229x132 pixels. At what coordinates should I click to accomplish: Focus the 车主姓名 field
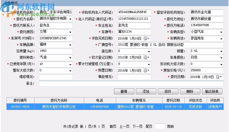(x=134, y=25)
